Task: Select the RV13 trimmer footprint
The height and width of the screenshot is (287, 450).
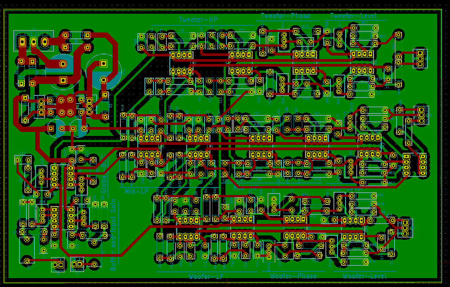Action: 350,123
